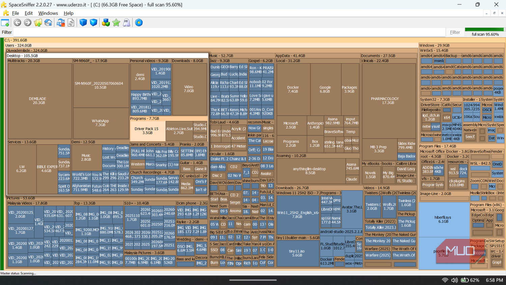Image resolution: width=506 pixels, height=285 pixels.
Task: Click the Filter button on the right
Action: [x=455, y=32]
